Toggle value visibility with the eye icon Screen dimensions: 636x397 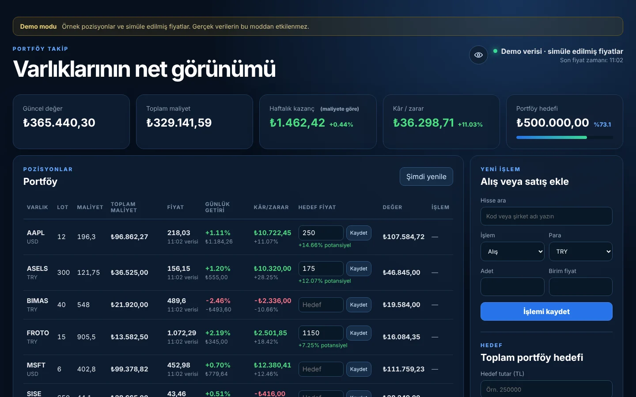478,55
